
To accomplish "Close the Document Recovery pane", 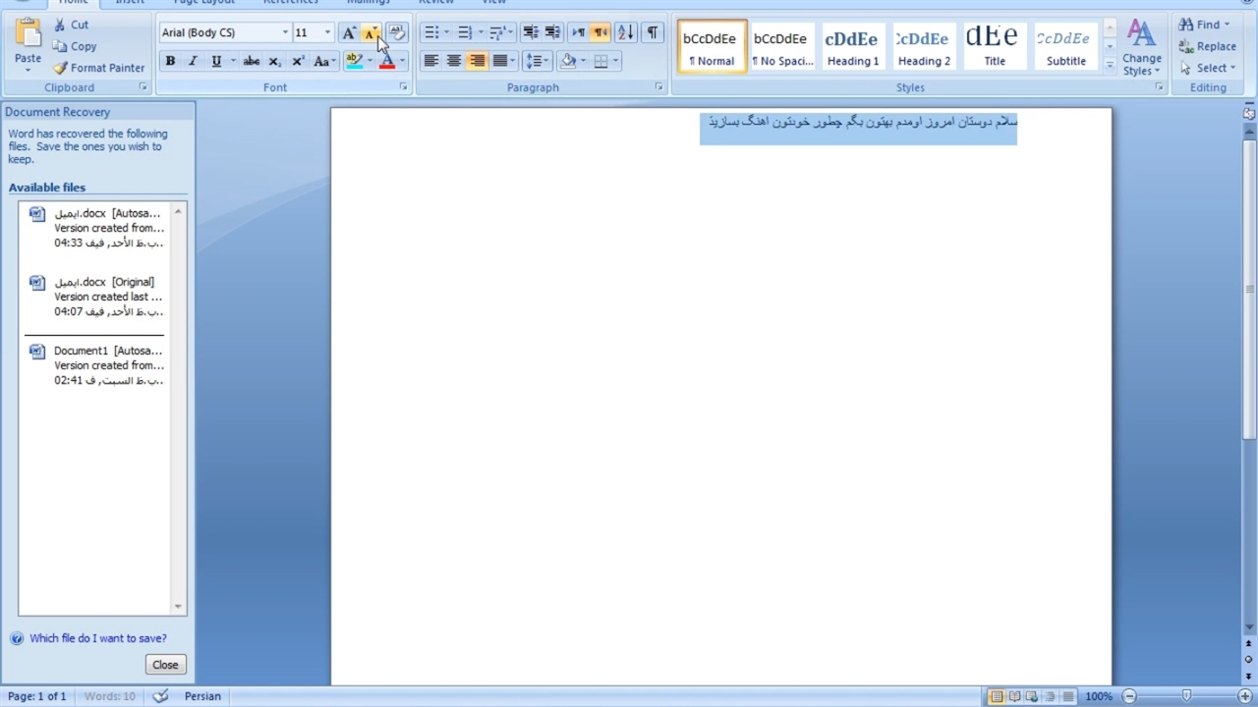I will pos(165,665).
